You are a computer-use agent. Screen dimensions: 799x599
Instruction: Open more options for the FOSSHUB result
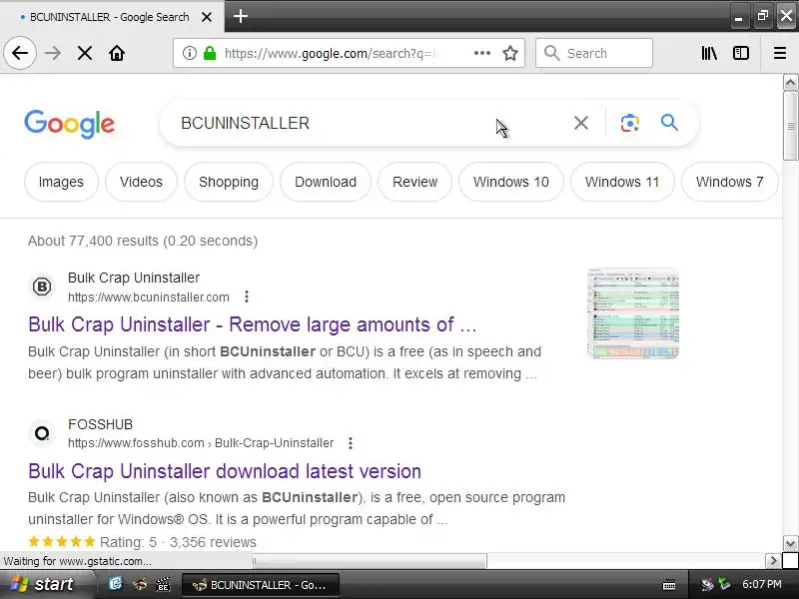pyautogui.click(x=351, y=443)
